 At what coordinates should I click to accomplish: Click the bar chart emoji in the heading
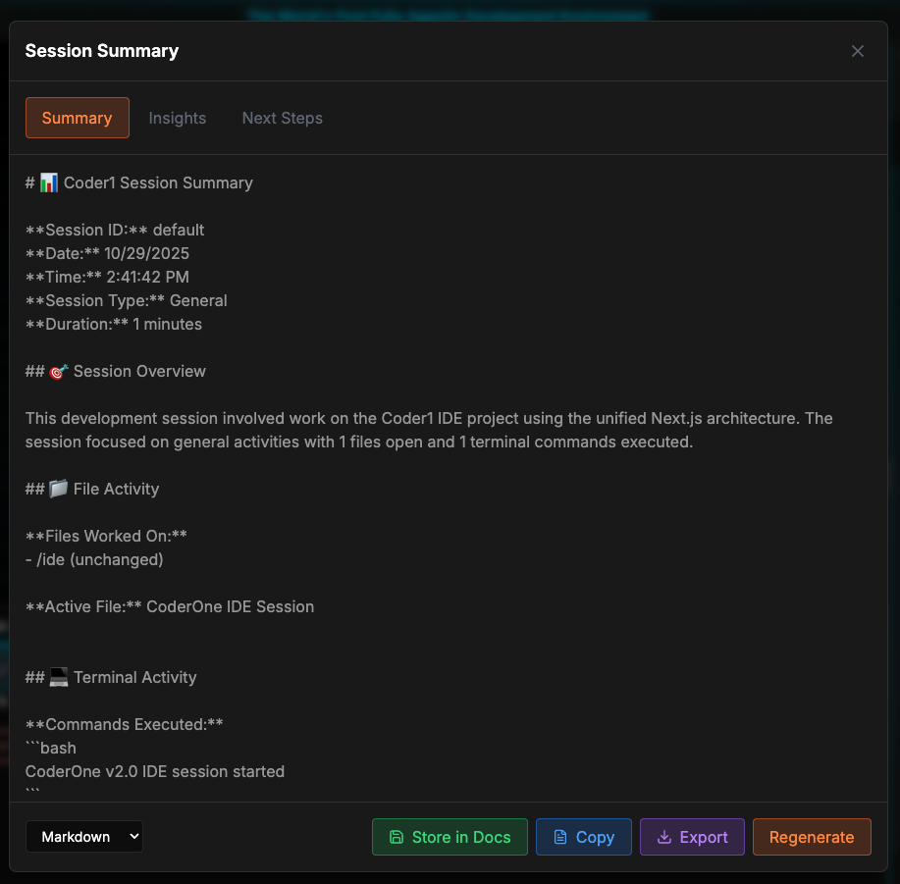click(49, 182)
